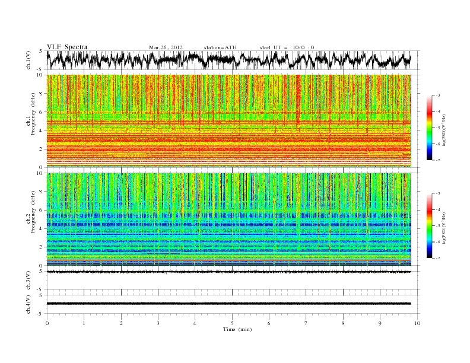
Task: Select the "ch.1 Frequency (kHz)" axis label
Action: (x=31, y=114)
